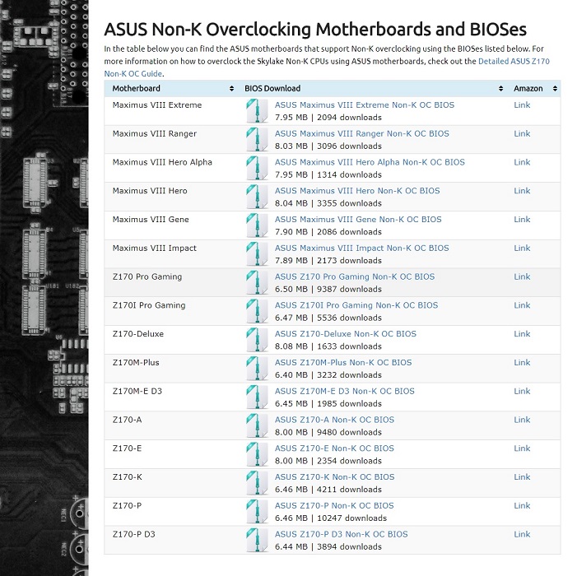Click the file icon beside Z170-P D3 BIOS
577x576 pixels.
pyautogui.click(x=257, y=540)
